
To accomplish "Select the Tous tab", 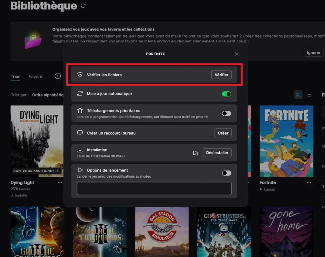I will pyautogui.click(x=15, y=76).
